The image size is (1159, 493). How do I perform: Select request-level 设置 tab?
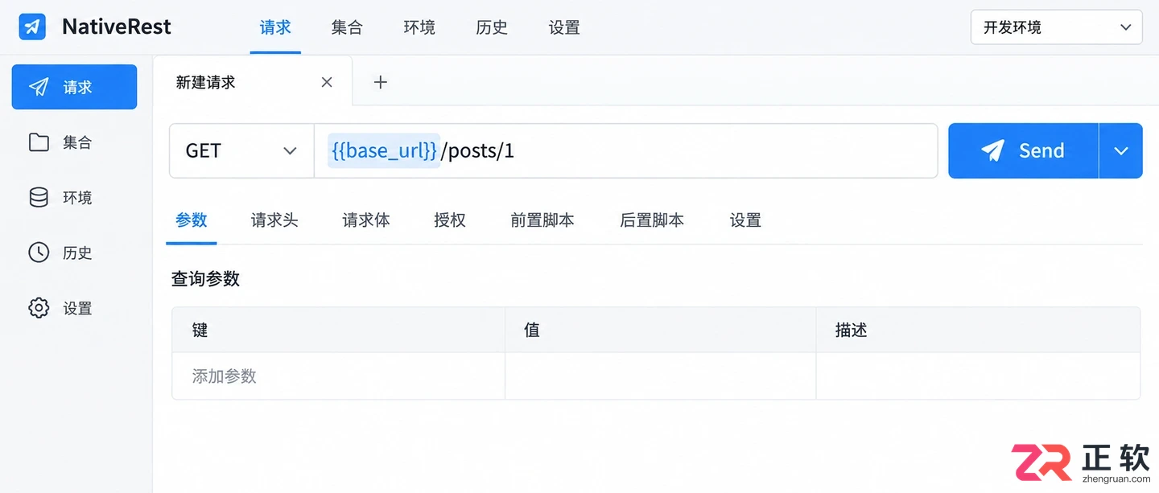point(745,220)
